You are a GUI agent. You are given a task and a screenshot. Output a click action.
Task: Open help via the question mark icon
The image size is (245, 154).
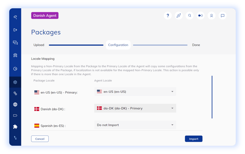pyautogui.click(x=168, y=15)
